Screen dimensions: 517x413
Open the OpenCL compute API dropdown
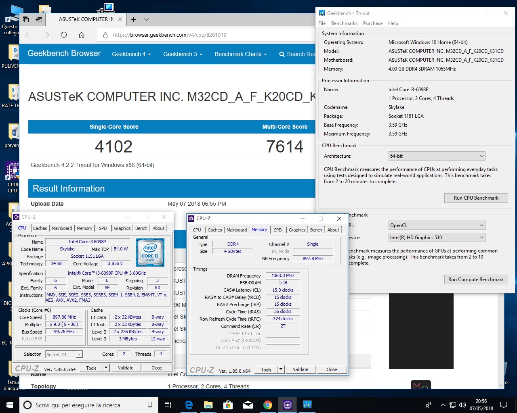(x=437, y=225)
